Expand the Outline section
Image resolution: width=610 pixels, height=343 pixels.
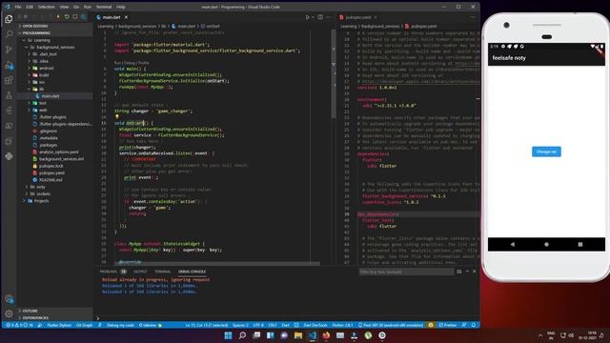(x=55, y=311)
